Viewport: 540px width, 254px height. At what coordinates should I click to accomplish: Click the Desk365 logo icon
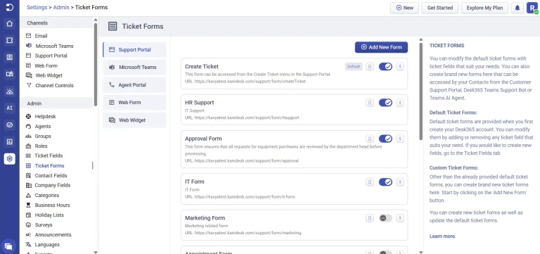click(x=10, y=7)
